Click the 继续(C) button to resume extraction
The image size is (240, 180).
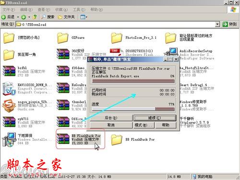[x=155, y=118]
